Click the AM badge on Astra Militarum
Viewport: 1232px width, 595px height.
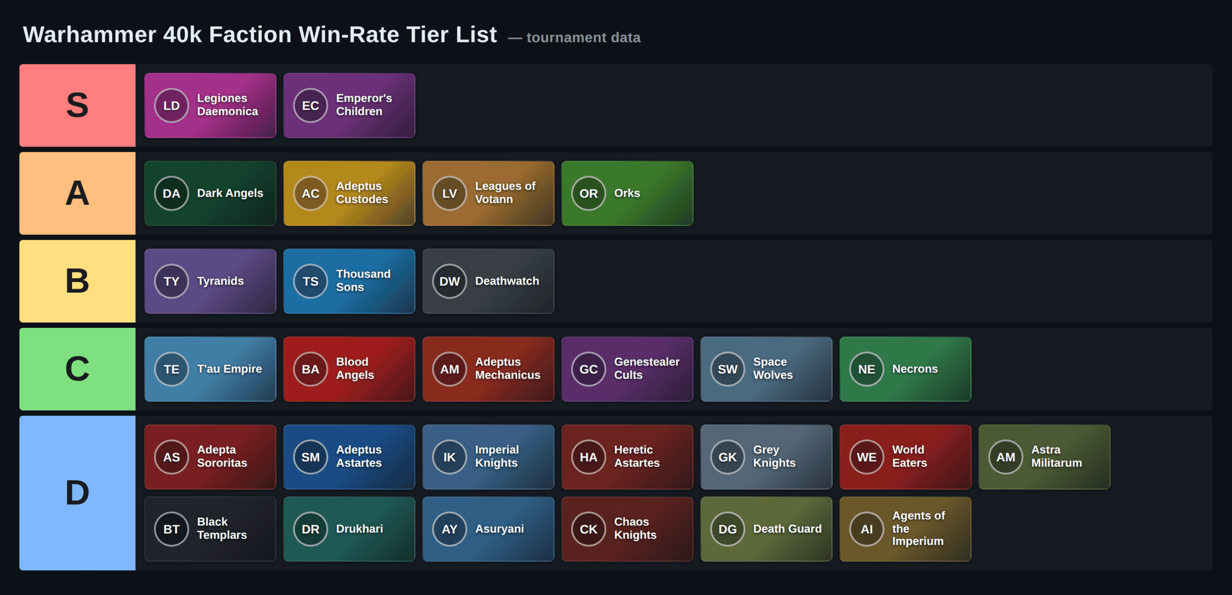(x=1006, y=457)
